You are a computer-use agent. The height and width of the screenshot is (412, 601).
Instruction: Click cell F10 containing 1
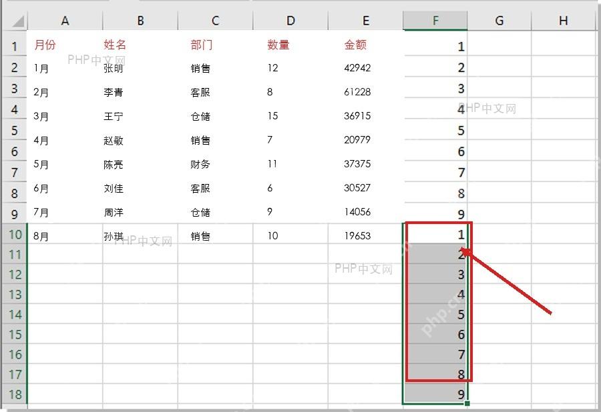pyautogui.click(x=435, y=234)
